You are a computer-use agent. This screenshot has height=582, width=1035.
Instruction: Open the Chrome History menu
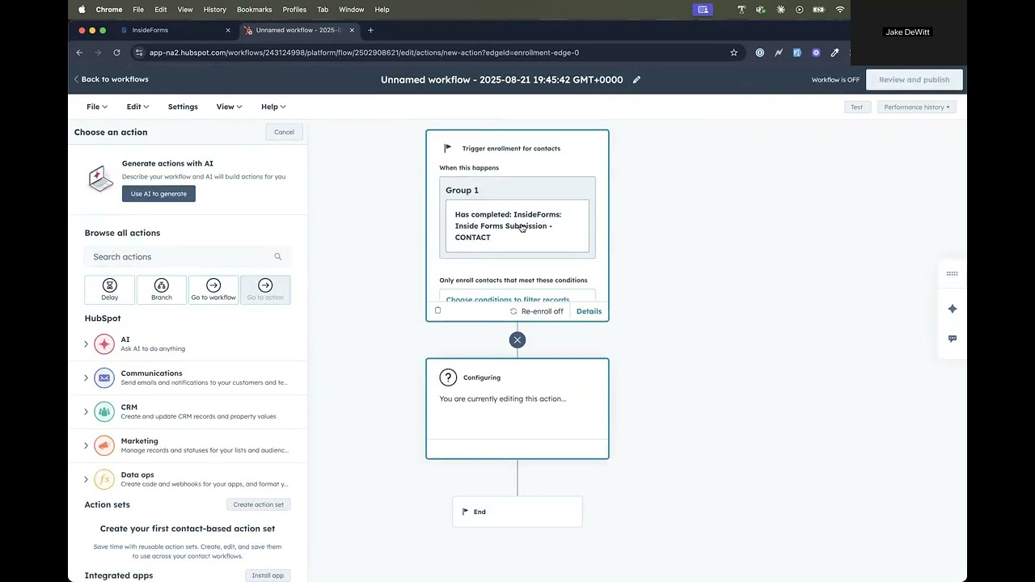click(x=215, y=10)
